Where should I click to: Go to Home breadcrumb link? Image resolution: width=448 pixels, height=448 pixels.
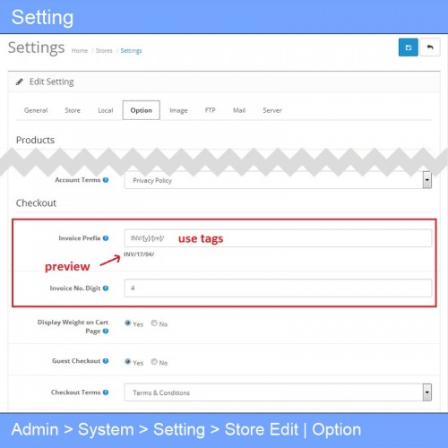[80, 51]
